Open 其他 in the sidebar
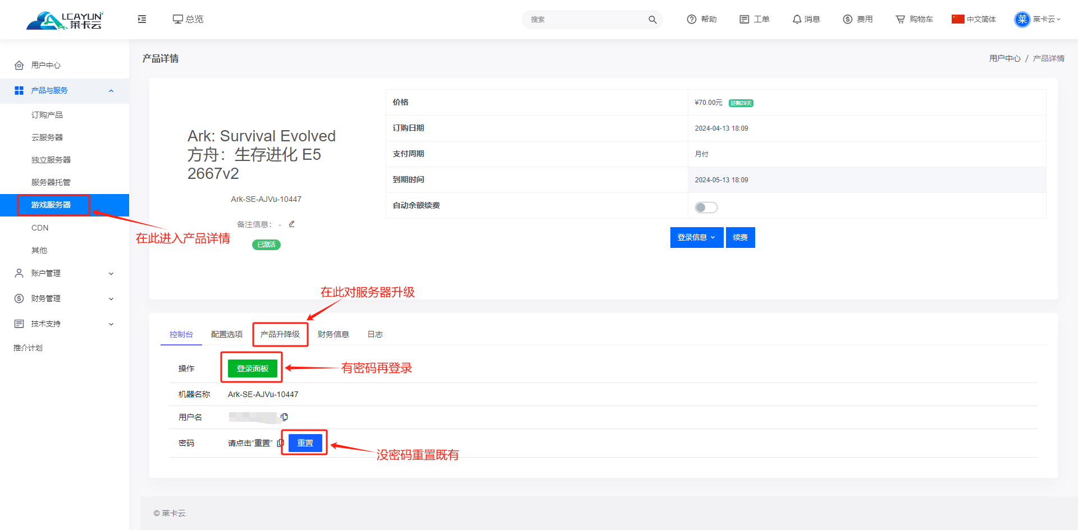The image size is (1078, 530). click(39, 250)
